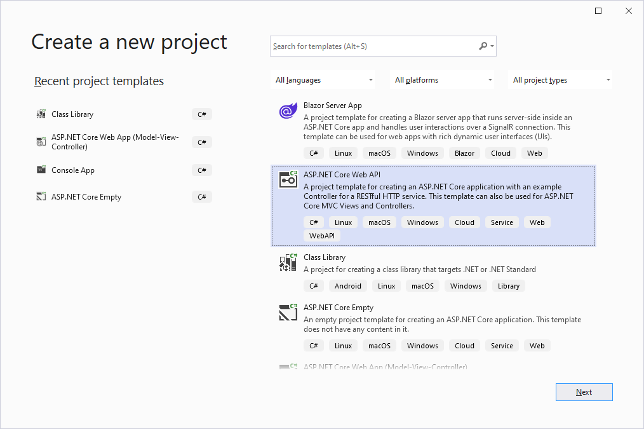Open the All languages dropdown
Image resolution: width=644 pixels, height=429 pixels.
click(x=324, y=79)
